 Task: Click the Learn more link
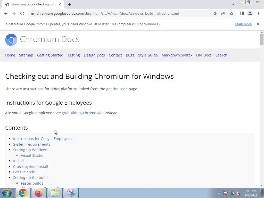coord(243,24)
